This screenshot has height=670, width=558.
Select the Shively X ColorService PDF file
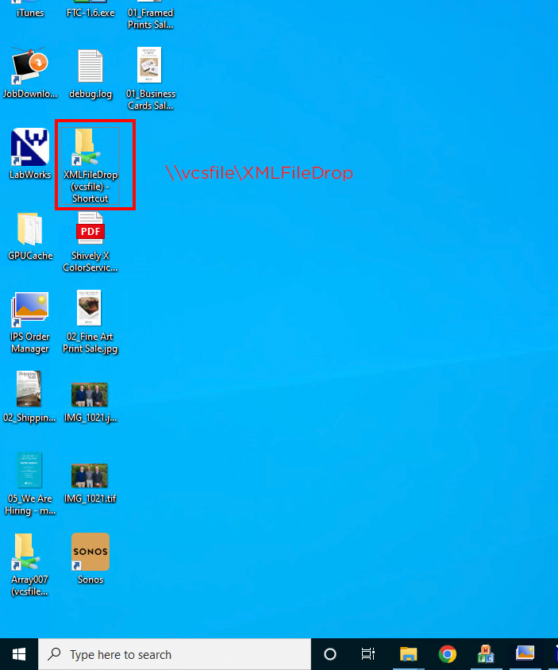pos(90,229)
